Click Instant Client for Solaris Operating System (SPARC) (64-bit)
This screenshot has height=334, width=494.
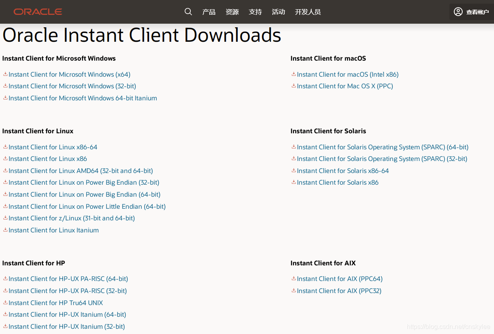pos(382,147)
